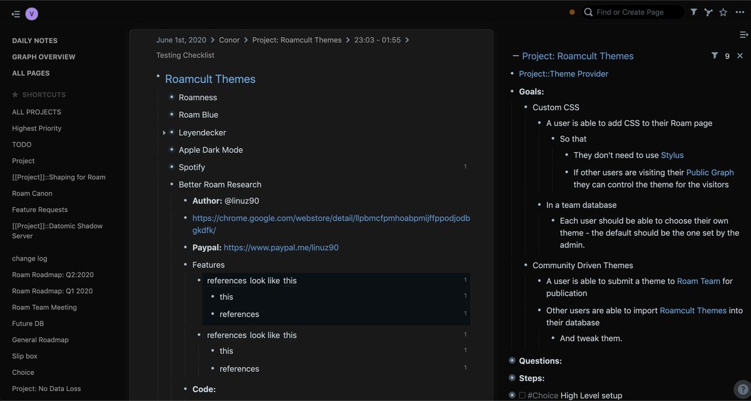Open Project: No Data Loss shortcut

coord(46,389)
